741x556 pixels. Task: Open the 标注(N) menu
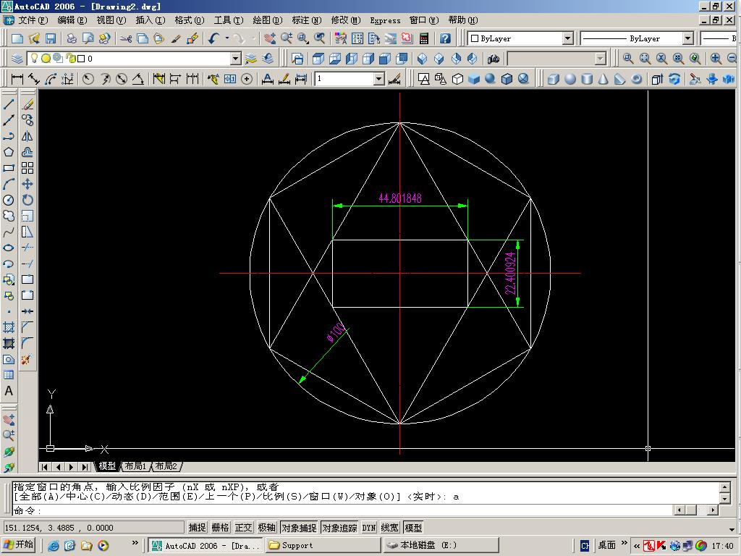(307, 20)
